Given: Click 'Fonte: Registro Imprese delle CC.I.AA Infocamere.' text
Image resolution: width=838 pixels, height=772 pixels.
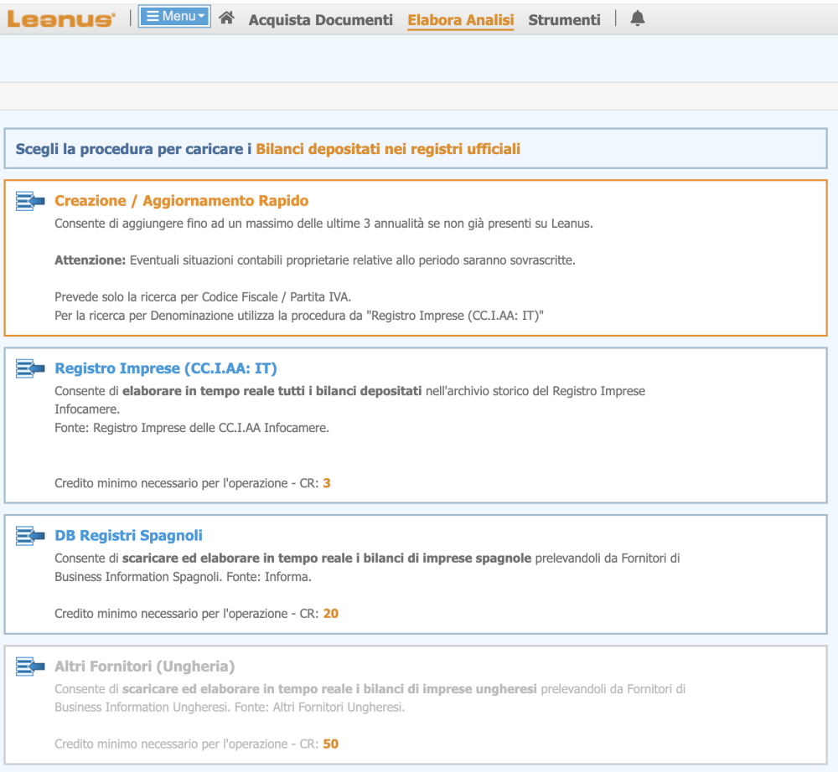Looking at the screenshot, I should pos(192,428).
